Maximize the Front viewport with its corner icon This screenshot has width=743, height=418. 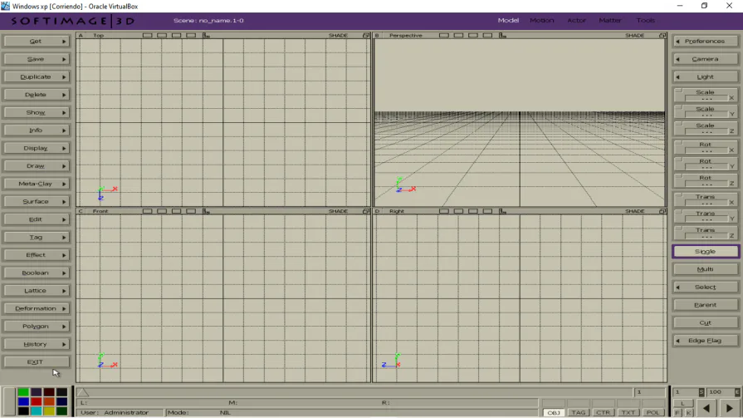366,211
